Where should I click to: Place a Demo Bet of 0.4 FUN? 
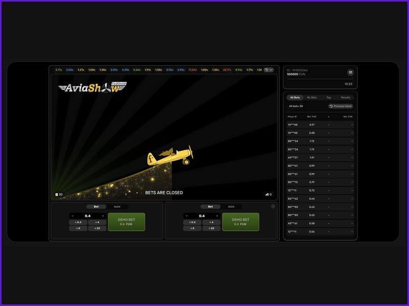coord(127,221)
